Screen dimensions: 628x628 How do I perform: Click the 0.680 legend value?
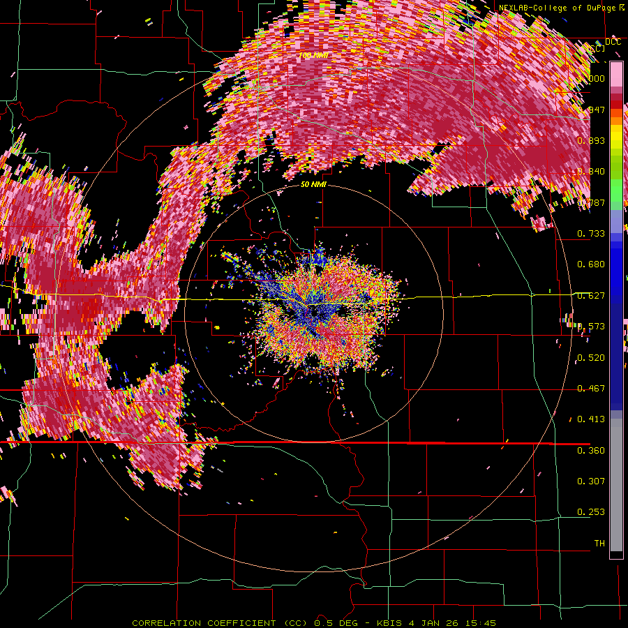(591, 264)
